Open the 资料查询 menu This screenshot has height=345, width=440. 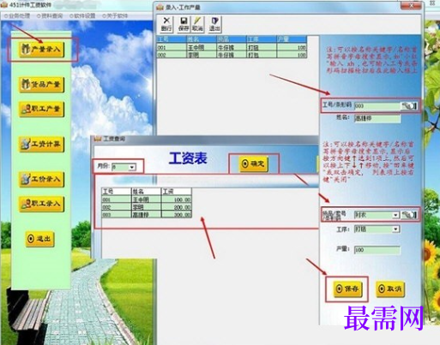click(50, 16)
